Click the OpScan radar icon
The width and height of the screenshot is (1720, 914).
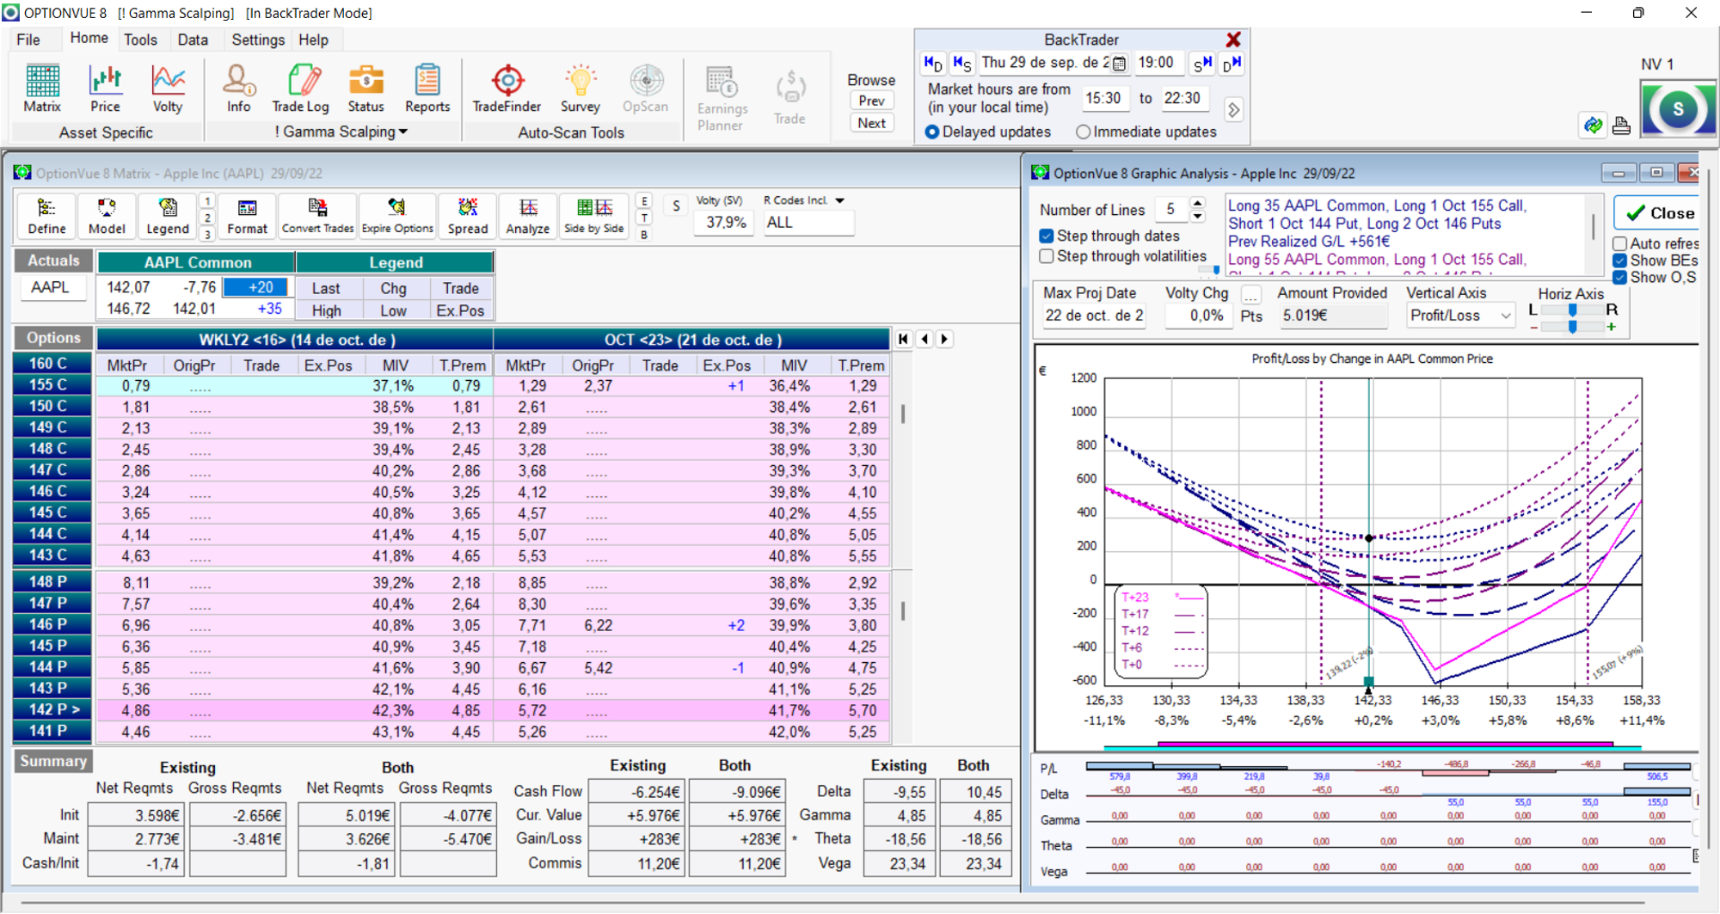coord(646,89)
